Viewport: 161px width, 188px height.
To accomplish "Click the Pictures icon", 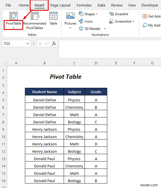I will 70,16.
